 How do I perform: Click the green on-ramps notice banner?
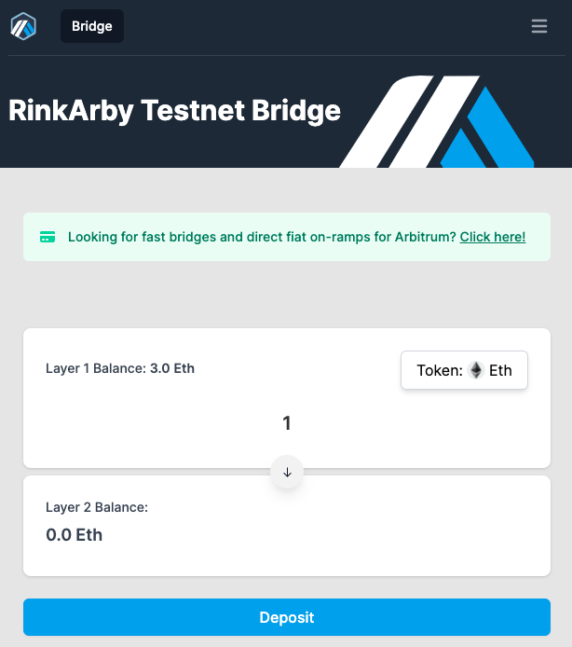287,237
